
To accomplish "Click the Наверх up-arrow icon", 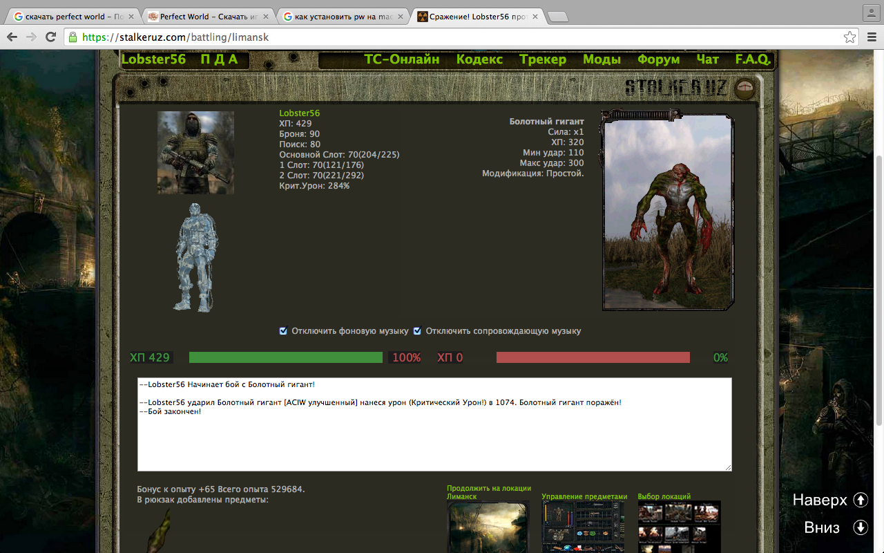I will (x=860, y=500).
